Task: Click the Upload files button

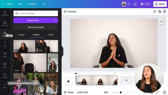Action: (x=33, y=20)
